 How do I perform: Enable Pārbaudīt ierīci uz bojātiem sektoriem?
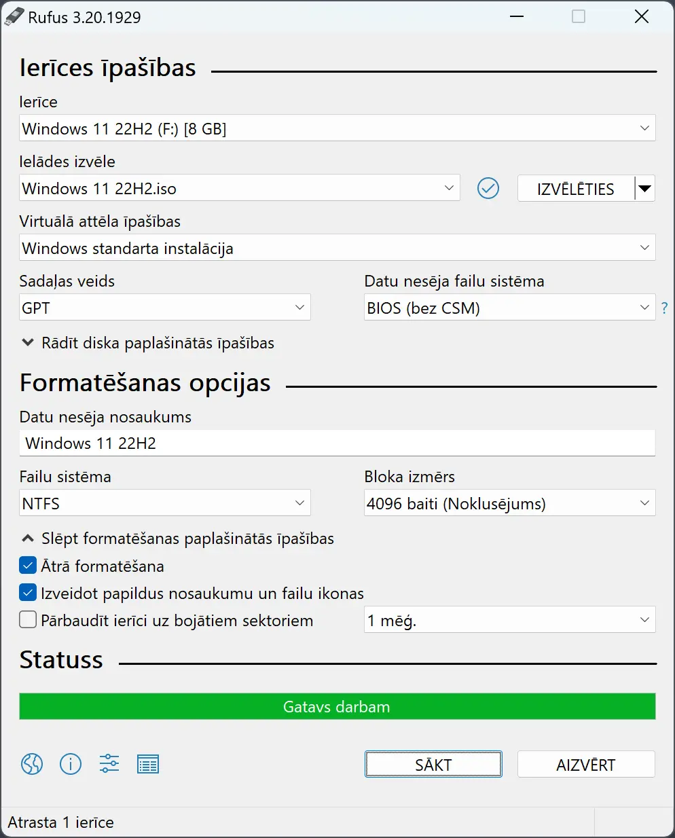28,620
